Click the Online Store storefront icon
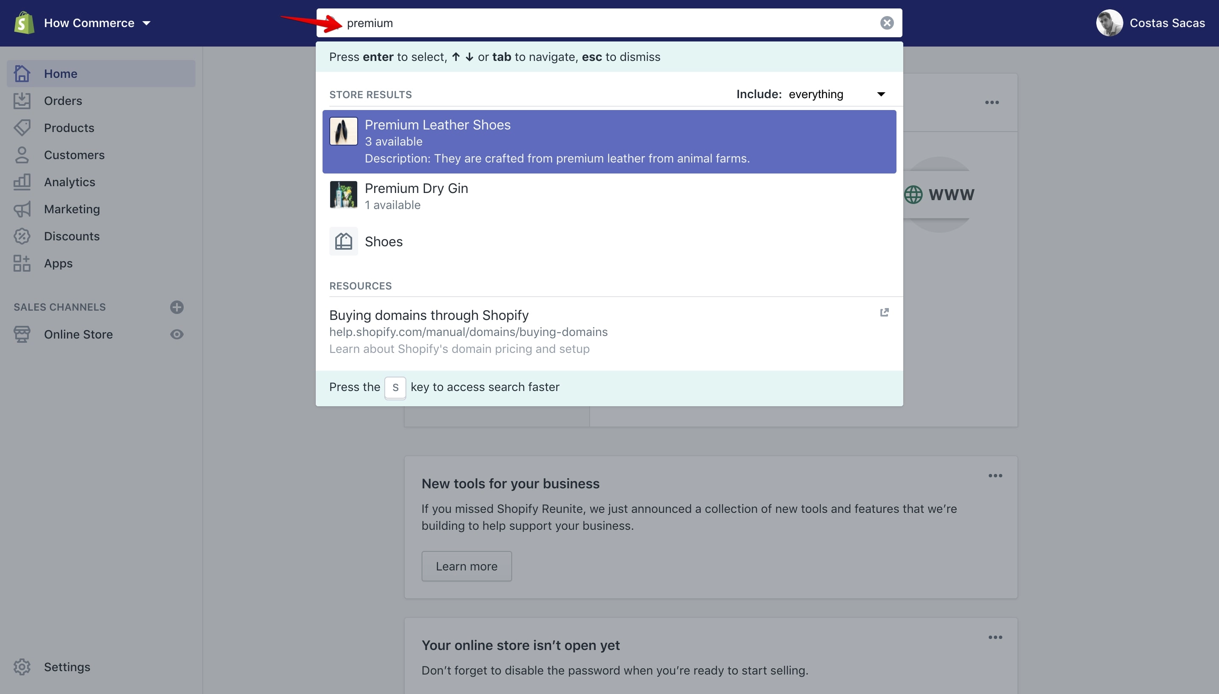This screenshot has height=694, width=1219. 22,334
